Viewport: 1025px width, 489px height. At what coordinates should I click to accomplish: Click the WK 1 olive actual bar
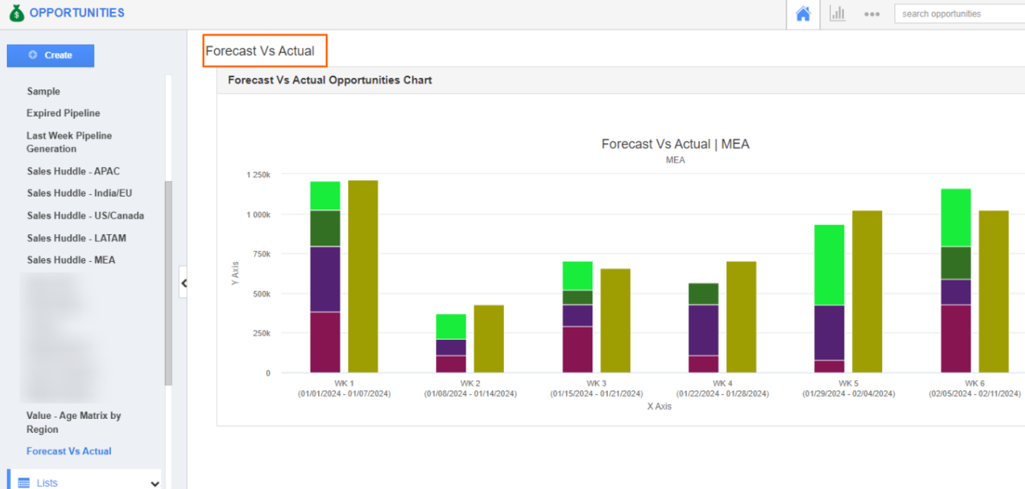click(362, 276)
